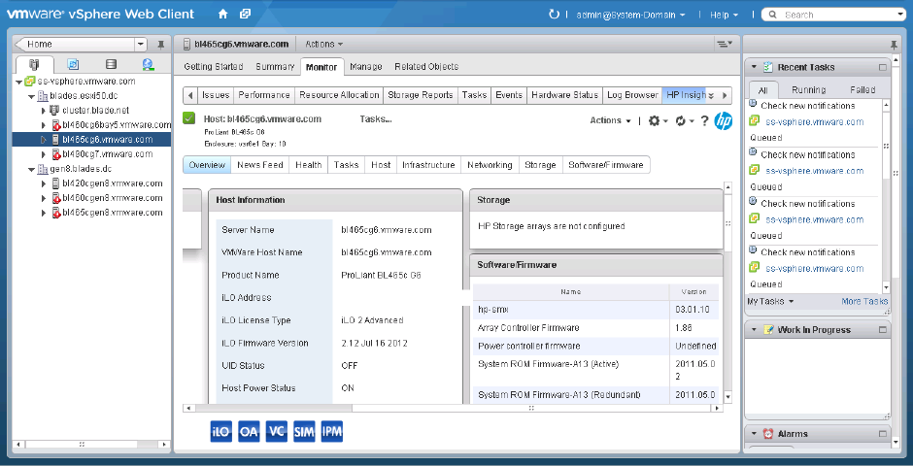The image size is (913, 466).
Task: Open the Performance monitor tab
Action: point(264,95)
